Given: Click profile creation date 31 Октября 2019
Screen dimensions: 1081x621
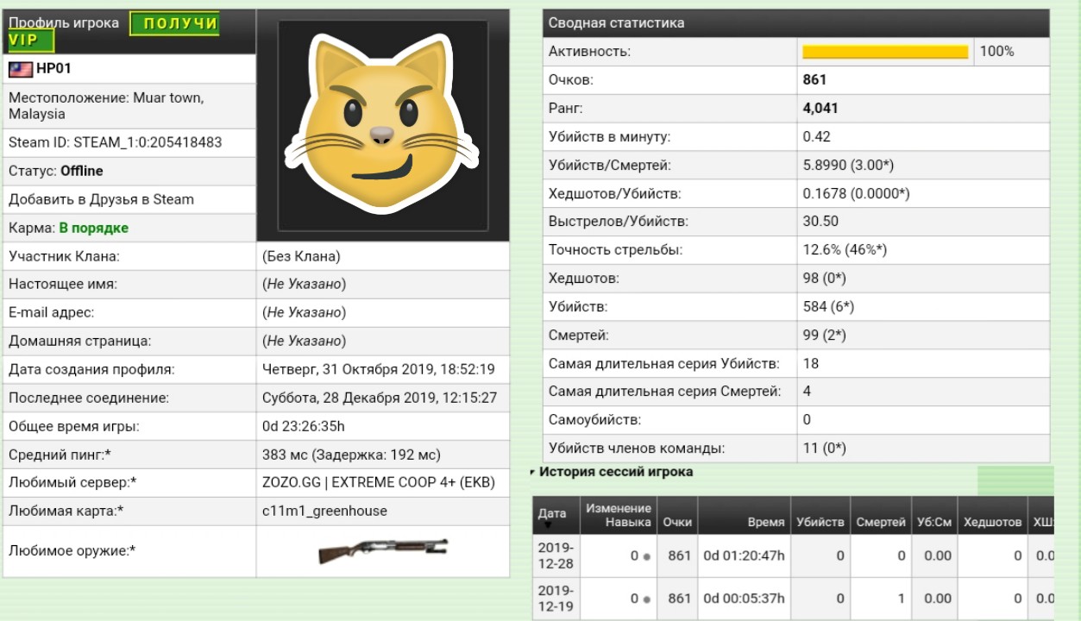Looking at the screenshot, I should pyautogui.click(x=379, y=369).
